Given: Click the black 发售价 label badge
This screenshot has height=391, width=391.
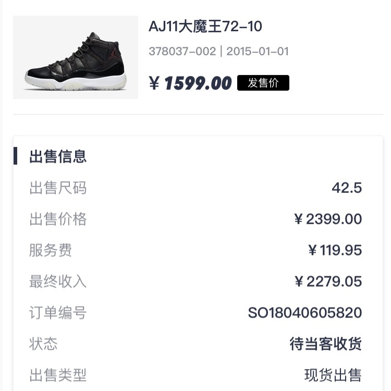Looking at the screenshot, I should pos(263,83).
